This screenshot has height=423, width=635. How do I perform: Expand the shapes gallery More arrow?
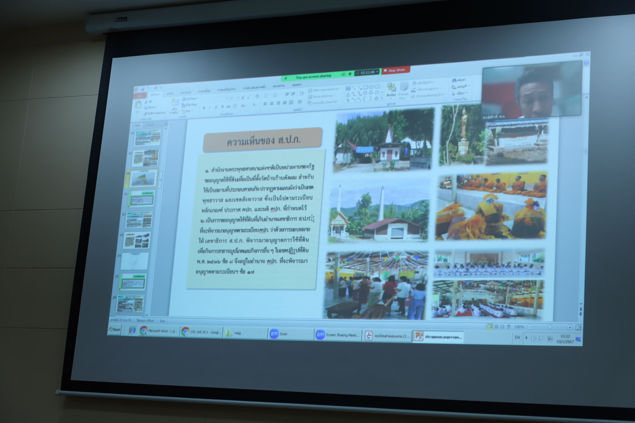coord(382,98)
